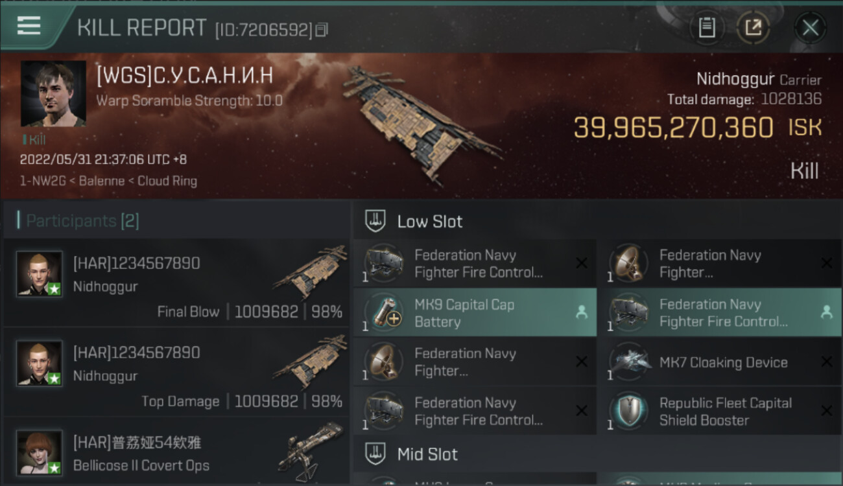Toggle person marker on MK9 Cap Battery
Viewport: 843px width, 486px height.
582,312
